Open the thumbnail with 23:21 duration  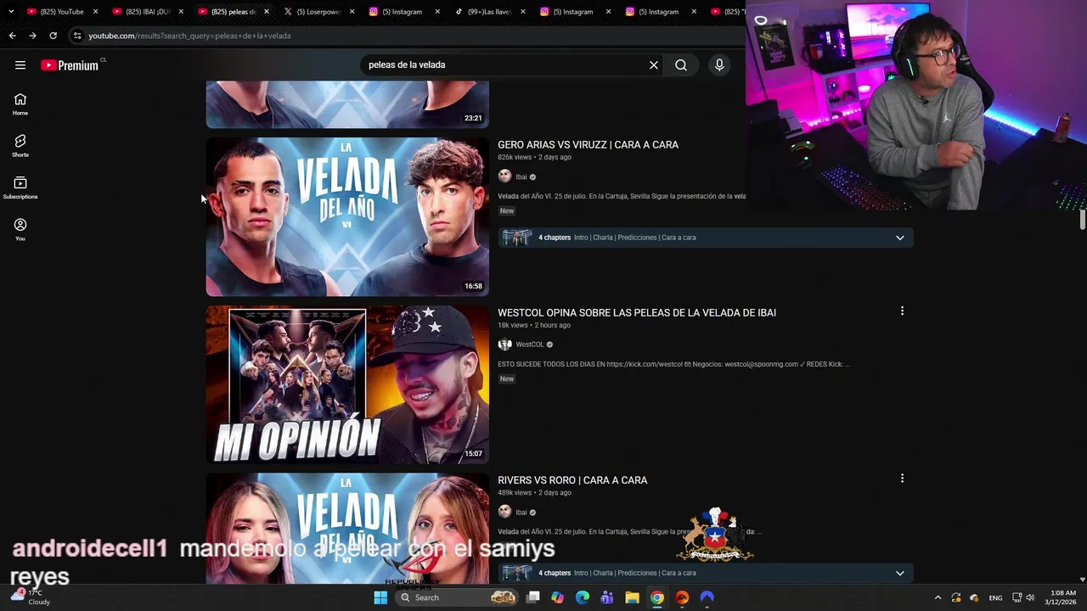347,104
